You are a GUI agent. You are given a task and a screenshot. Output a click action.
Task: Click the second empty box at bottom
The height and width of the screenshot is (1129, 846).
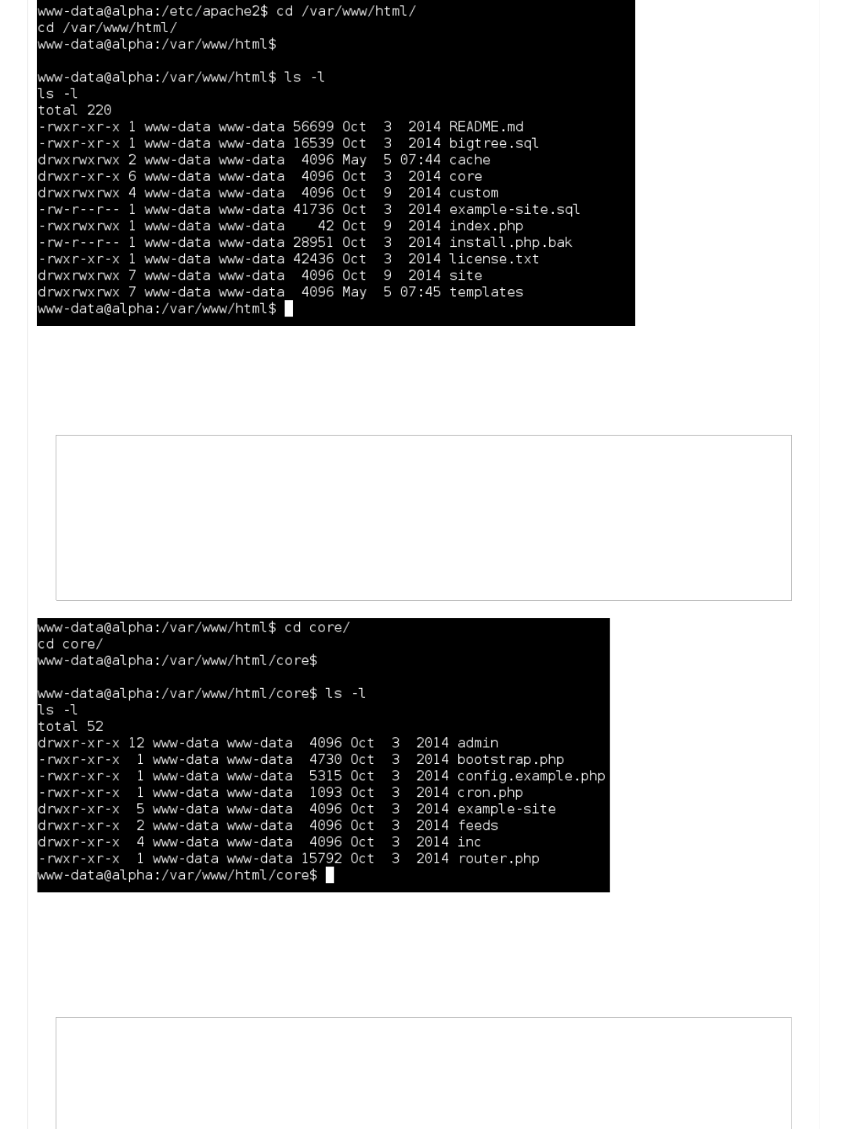(x=423, y=1073)
